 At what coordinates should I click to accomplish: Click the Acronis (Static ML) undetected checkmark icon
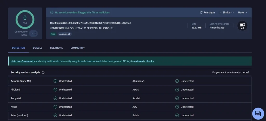[x=55, y=81]
